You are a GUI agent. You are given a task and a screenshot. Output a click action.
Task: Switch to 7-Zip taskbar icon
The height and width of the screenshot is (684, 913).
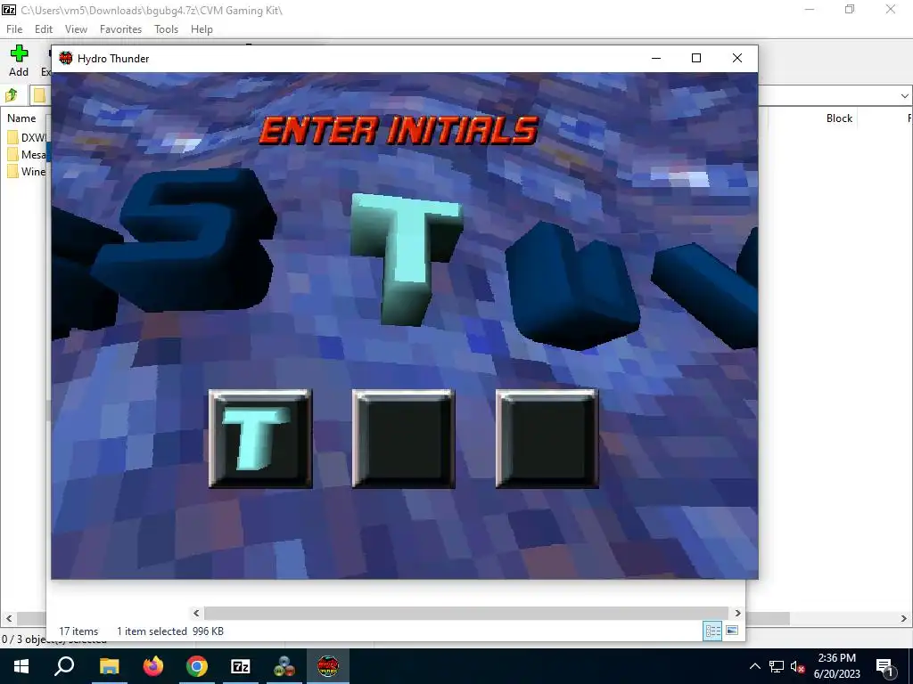click(x=241, y=666)
